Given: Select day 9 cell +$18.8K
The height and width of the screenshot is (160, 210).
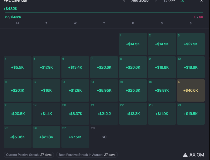Looking at the screenshot, I should pos(162,67).
